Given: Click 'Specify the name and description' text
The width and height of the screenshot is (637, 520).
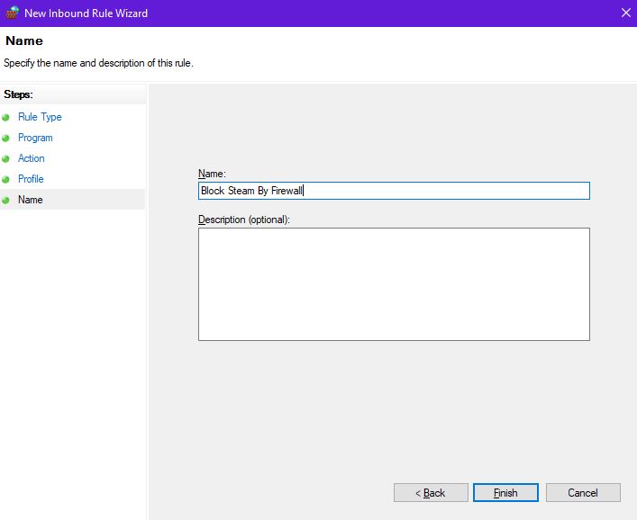Looking at the screenshot, I should pyautogui.click(x=98, y=63).
